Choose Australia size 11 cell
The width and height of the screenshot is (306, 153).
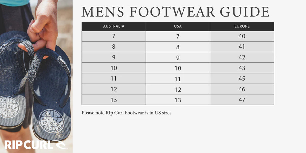114,79
